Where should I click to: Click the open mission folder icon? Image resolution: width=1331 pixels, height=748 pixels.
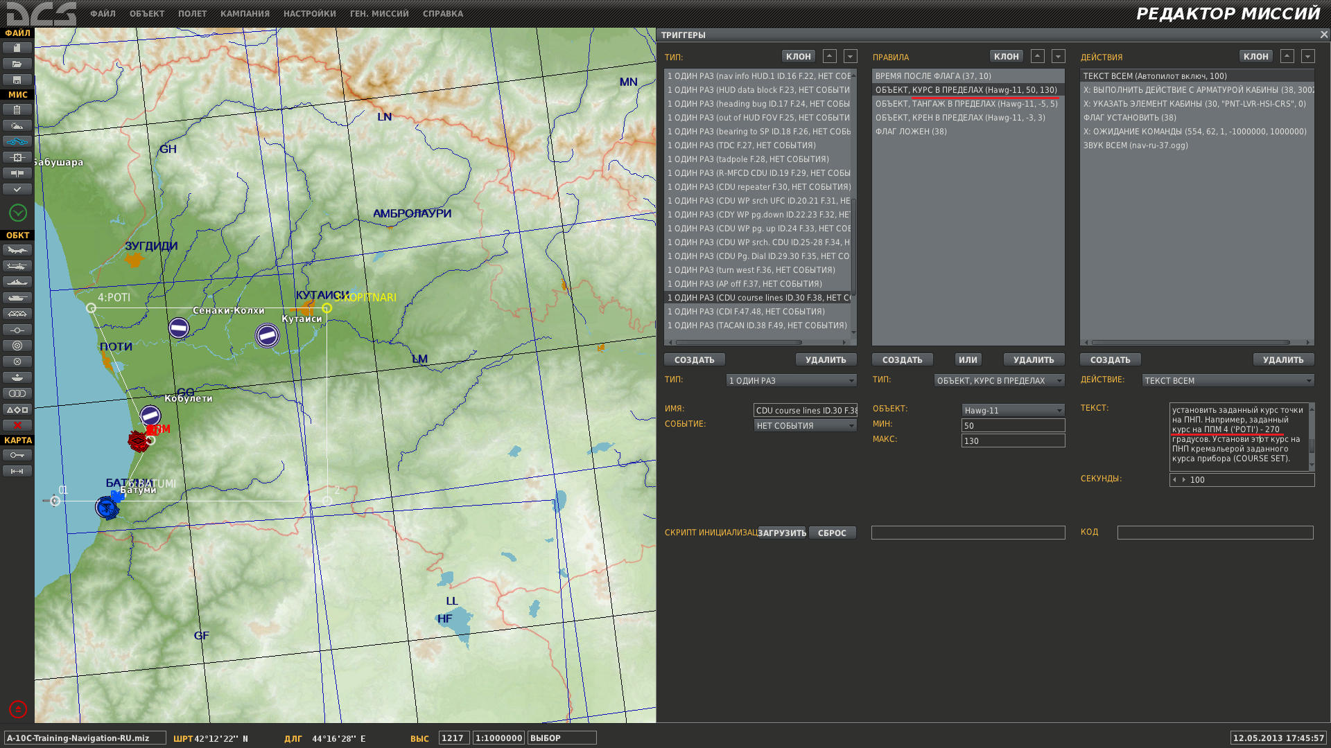[17, 64]
